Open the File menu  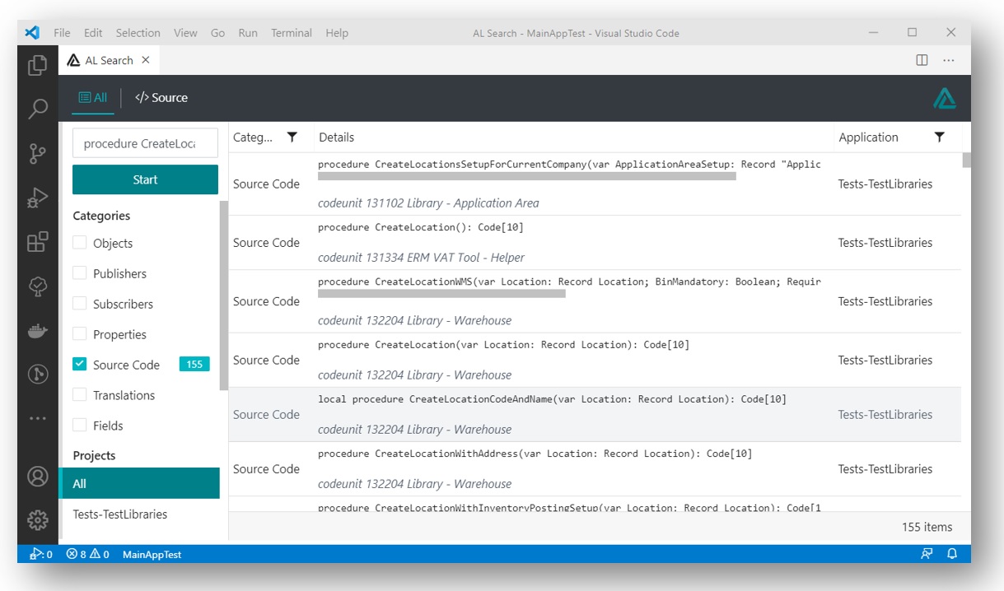(x=62, y=33)
